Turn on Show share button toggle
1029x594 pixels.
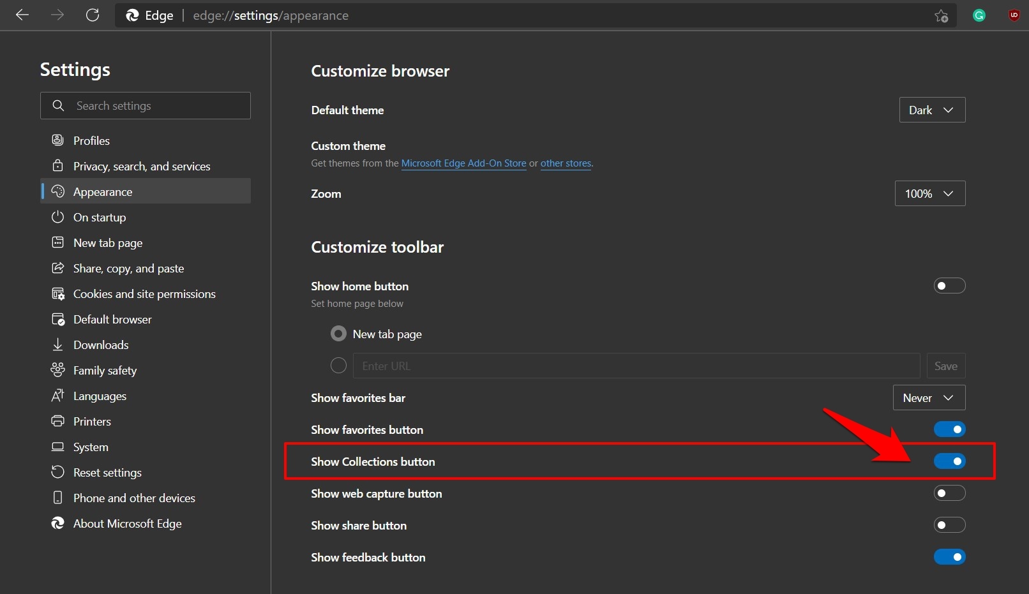949,525
